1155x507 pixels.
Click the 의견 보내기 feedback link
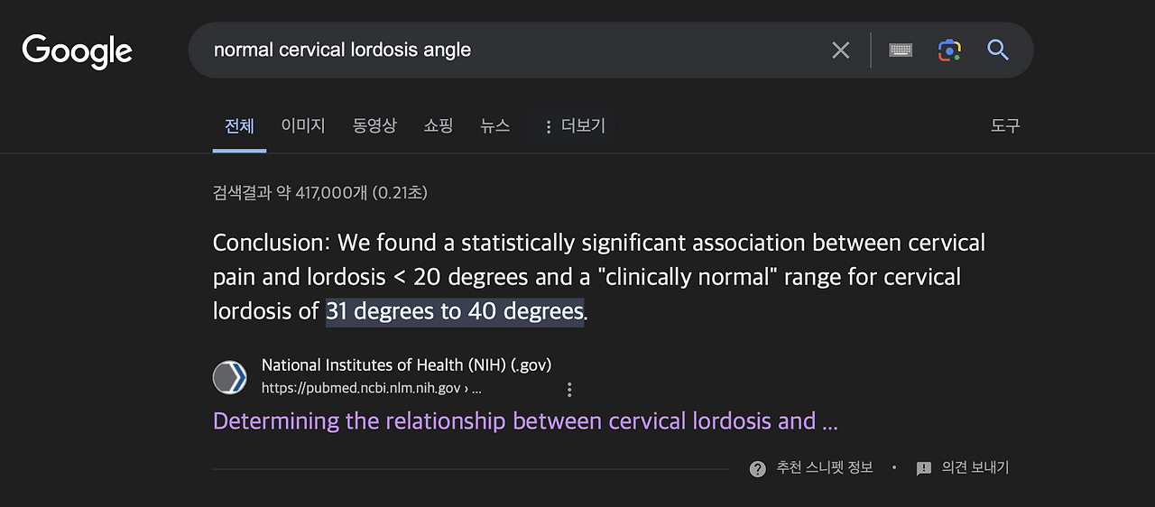pyautogui.click(x=975, y=468)
